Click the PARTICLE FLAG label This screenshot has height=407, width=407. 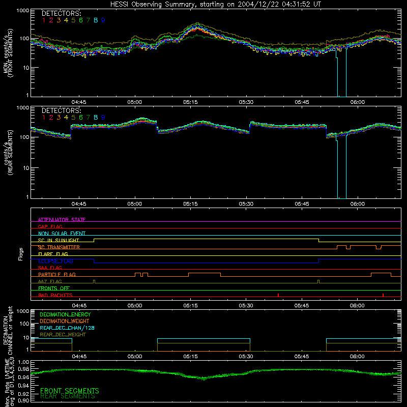57,274
